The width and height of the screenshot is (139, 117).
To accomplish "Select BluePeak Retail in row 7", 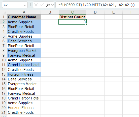I will click(x=24, y=46).
